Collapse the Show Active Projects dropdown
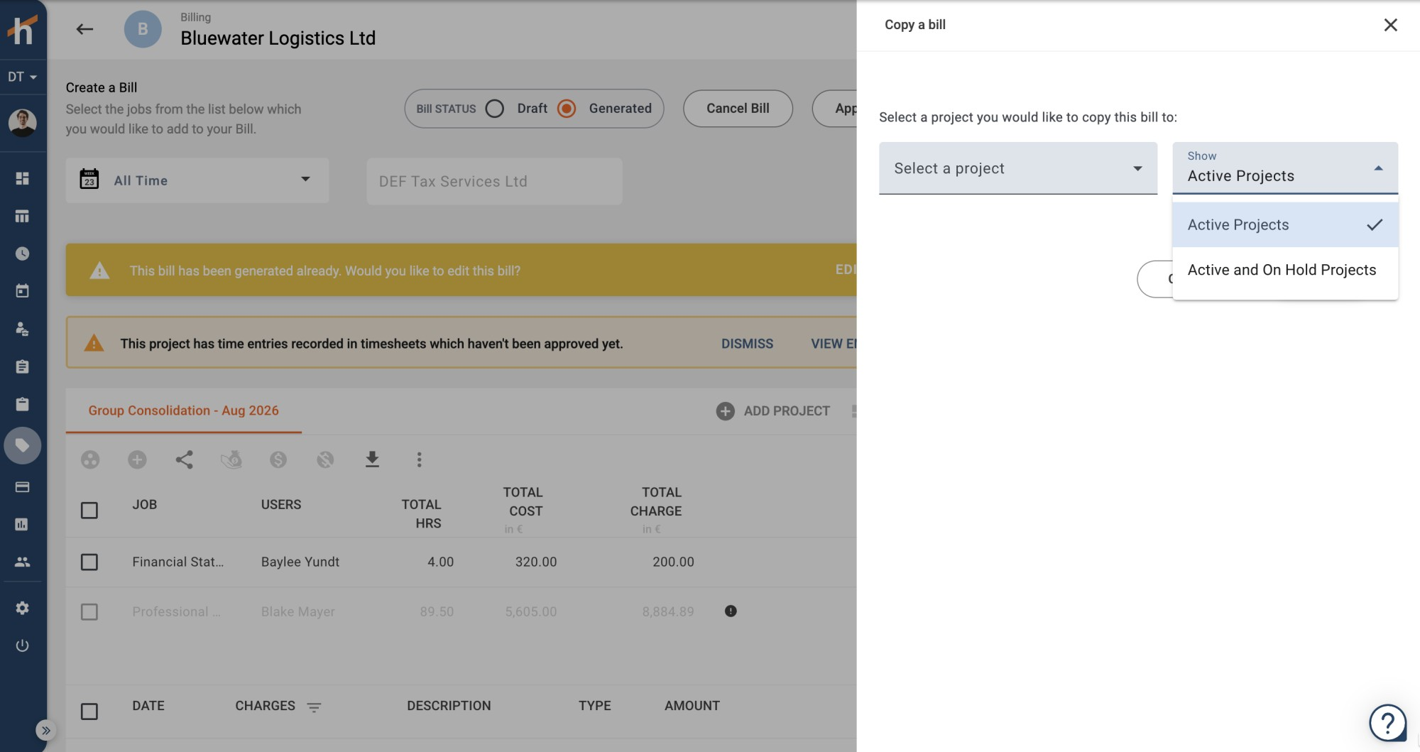The height and width of the screenshot is (752, 1420). tap(1285, 168)
